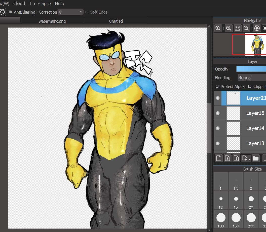The width and height of the screenshot is (266, 232).
Task: Switch to the watermark.png tab
Action: click(52, 21)
